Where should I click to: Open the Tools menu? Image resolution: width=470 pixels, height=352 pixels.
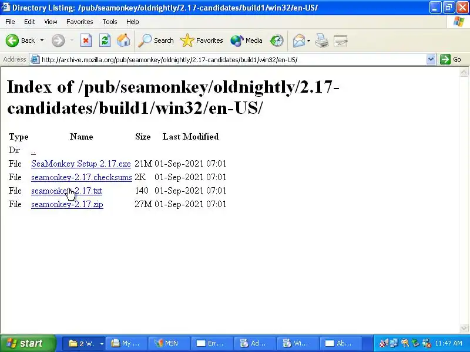pos(110,22)
